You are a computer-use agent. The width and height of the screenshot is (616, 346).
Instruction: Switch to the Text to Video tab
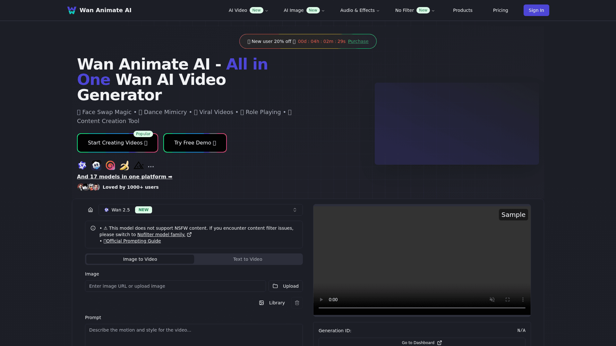click(247, 259)
